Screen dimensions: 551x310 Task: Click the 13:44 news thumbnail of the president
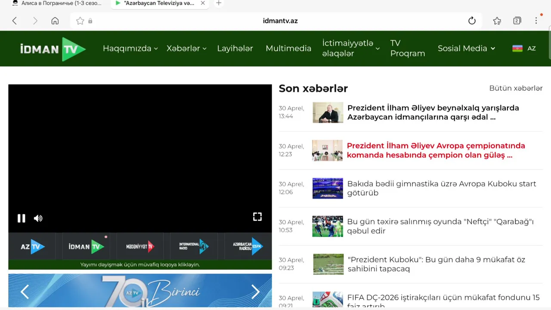[x=328, y=112]
